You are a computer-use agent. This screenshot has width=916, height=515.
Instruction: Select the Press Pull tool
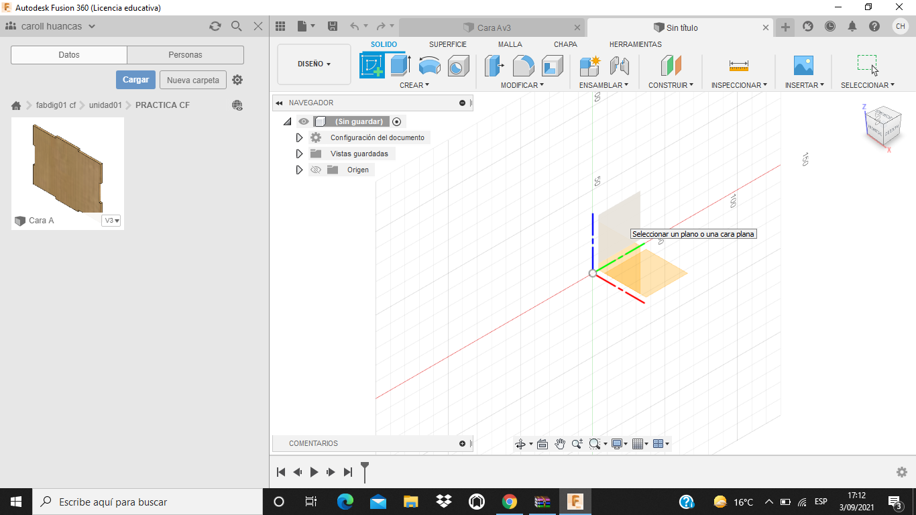(x=494, y=66)
